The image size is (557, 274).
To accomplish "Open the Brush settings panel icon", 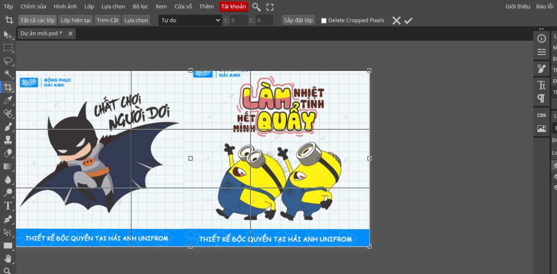I will (541, 69).
